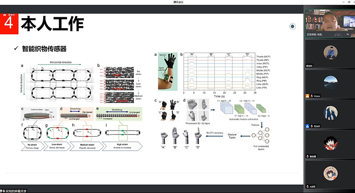Click the microphone icon next to 刘永庆
The image size is (355, 193).
coord(312,126)
